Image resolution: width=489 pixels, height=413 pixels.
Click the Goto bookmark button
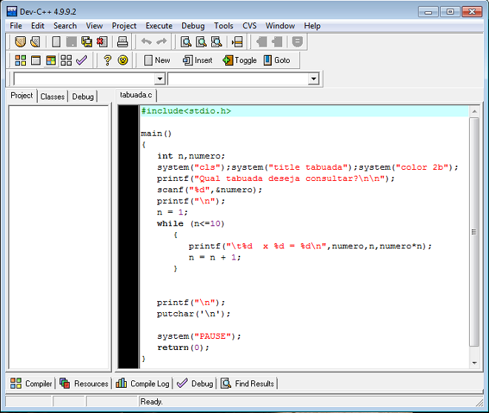click(x=276, y=60)
